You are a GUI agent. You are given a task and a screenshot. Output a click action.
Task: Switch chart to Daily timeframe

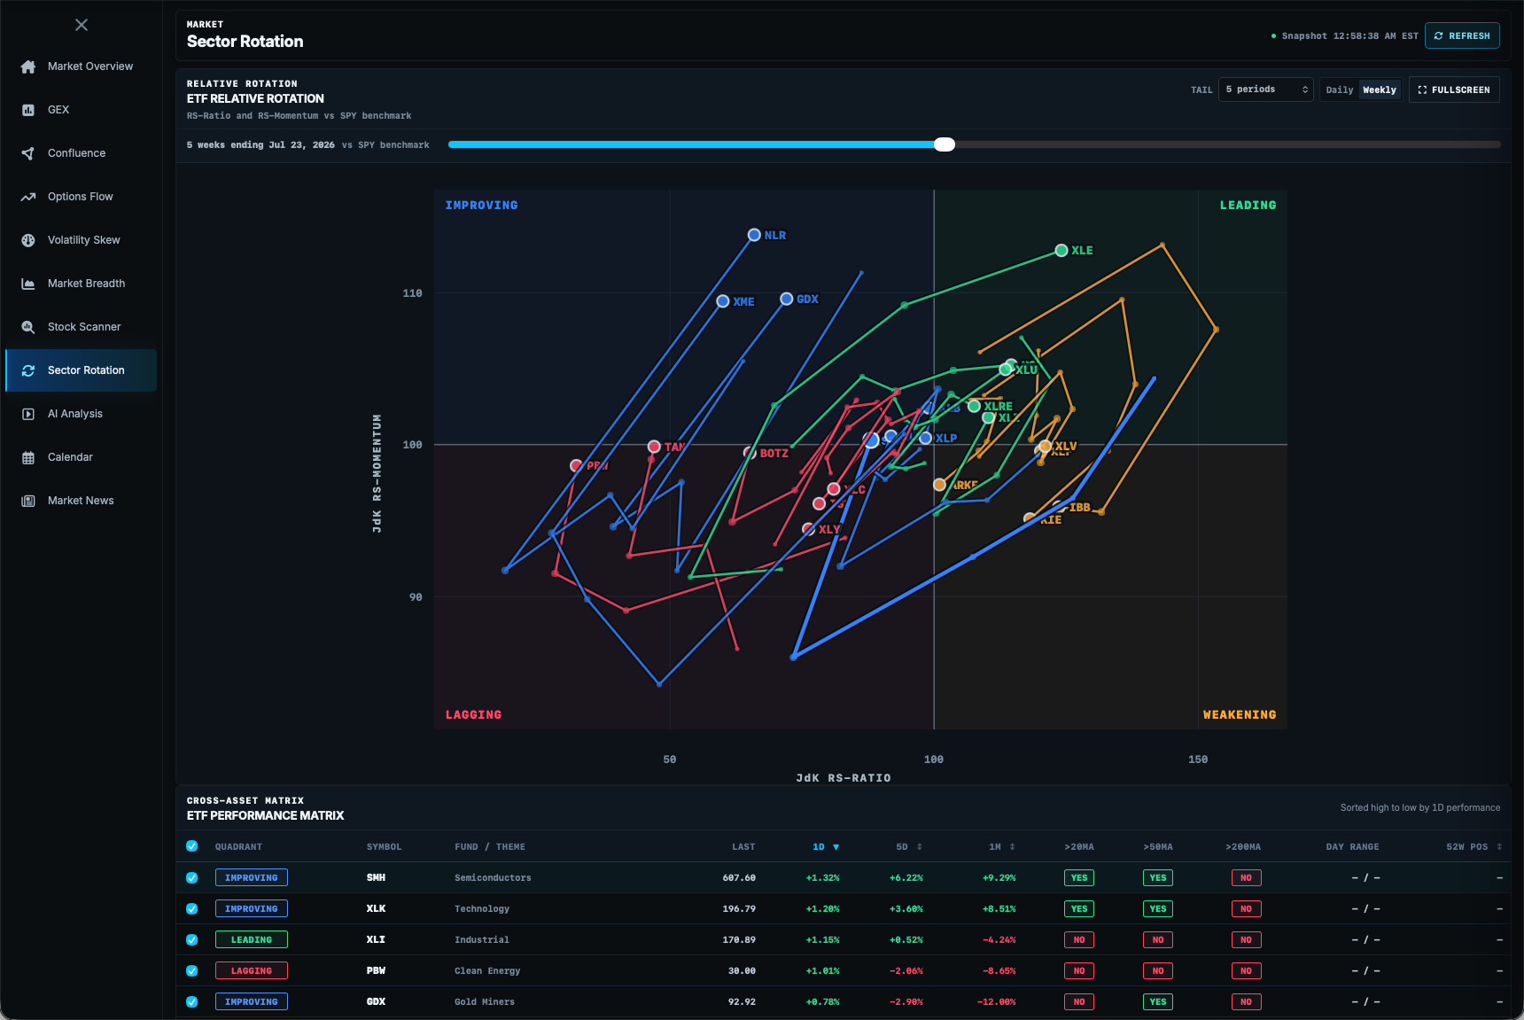[1340, 90]
